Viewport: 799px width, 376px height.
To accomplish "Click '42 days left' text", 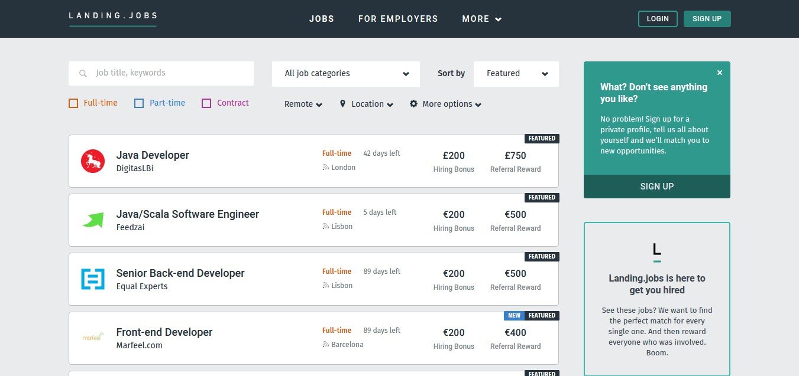I will (381, 153).
